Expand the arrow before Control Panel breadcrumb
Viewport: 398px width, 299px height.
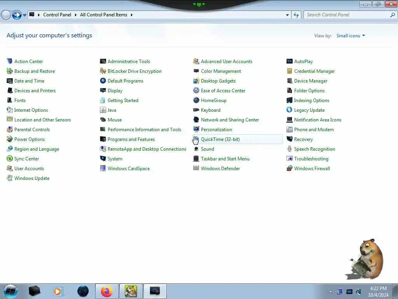coord(39,15)
